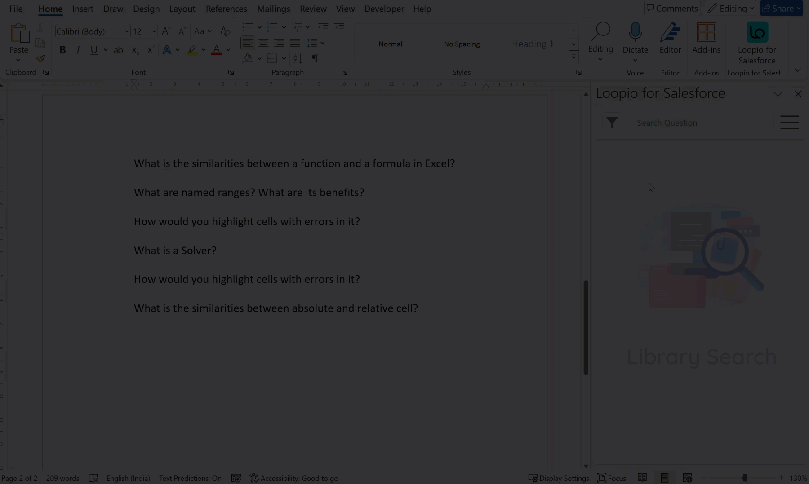Click Display Settings in status bar

[559, 478]
